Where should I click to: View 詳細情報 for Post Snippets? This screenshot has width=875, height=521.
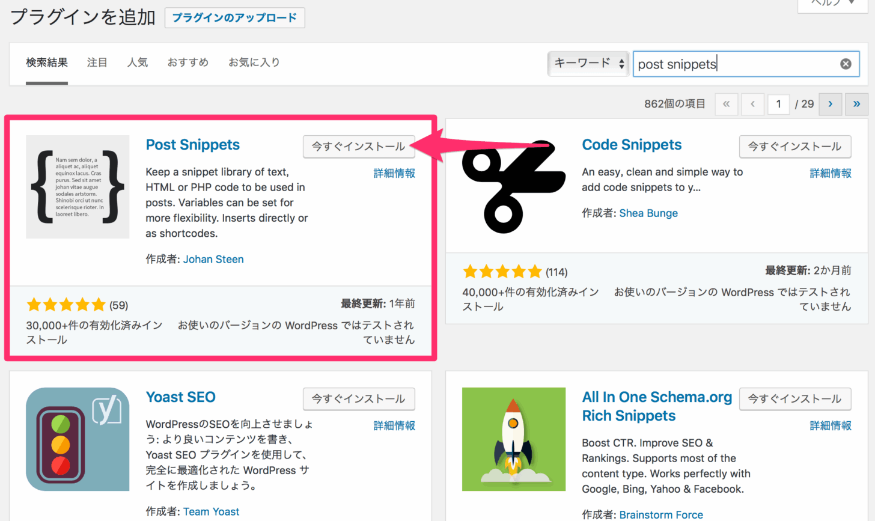[x=394, y=173]
